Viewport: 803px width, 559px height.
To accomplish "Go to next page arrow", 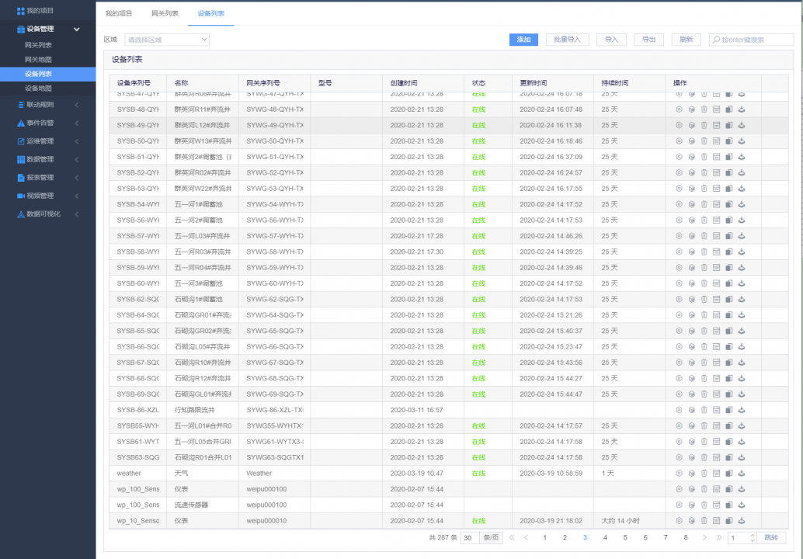I will (x=704, y=537).
